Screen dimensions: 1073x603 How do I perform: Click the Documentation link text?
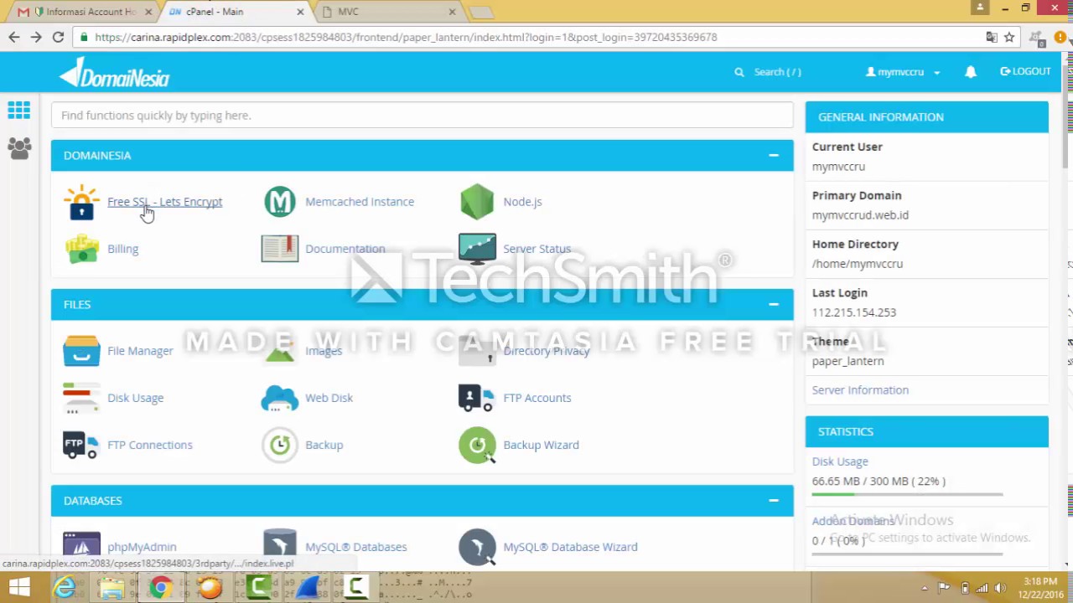[x=345, y=249]
